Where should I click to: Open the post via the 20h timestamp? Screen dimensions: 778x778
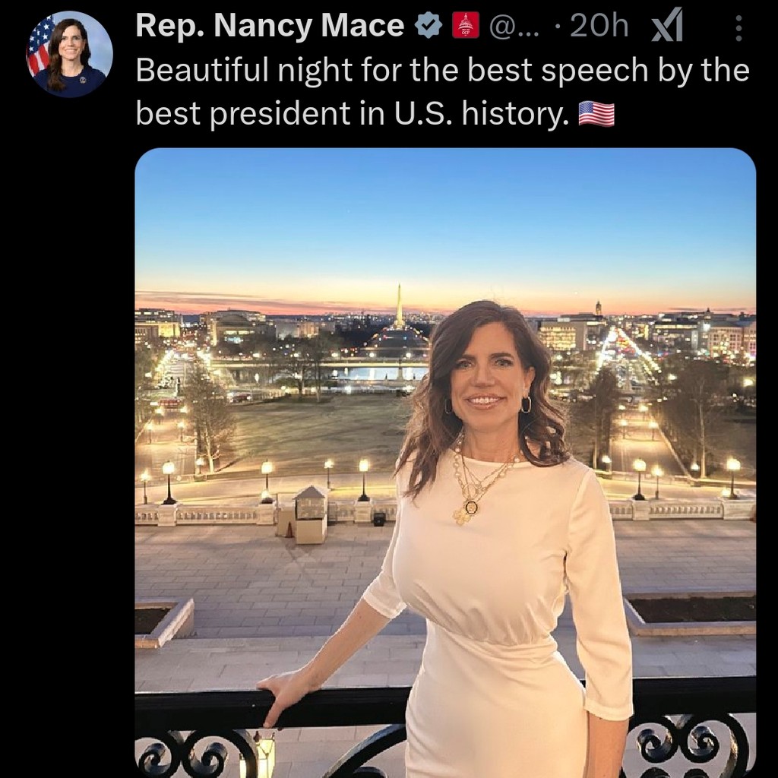point(599,25)
